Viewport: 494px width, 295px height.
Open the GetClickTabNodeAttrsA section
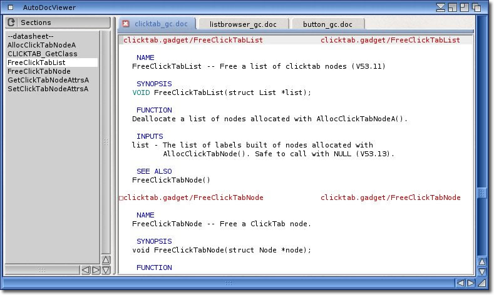[48, 80]
